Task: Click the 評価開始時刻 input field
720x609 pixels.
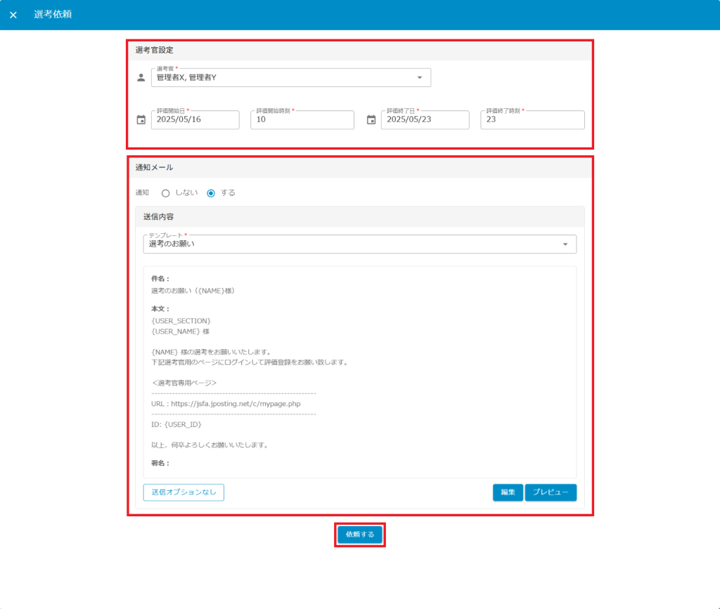Action: pos(302,120)
